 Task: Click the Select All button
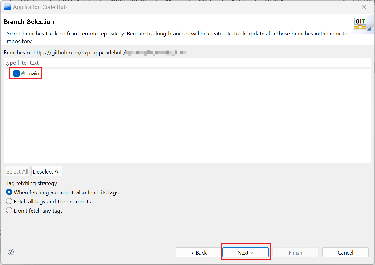17,172
